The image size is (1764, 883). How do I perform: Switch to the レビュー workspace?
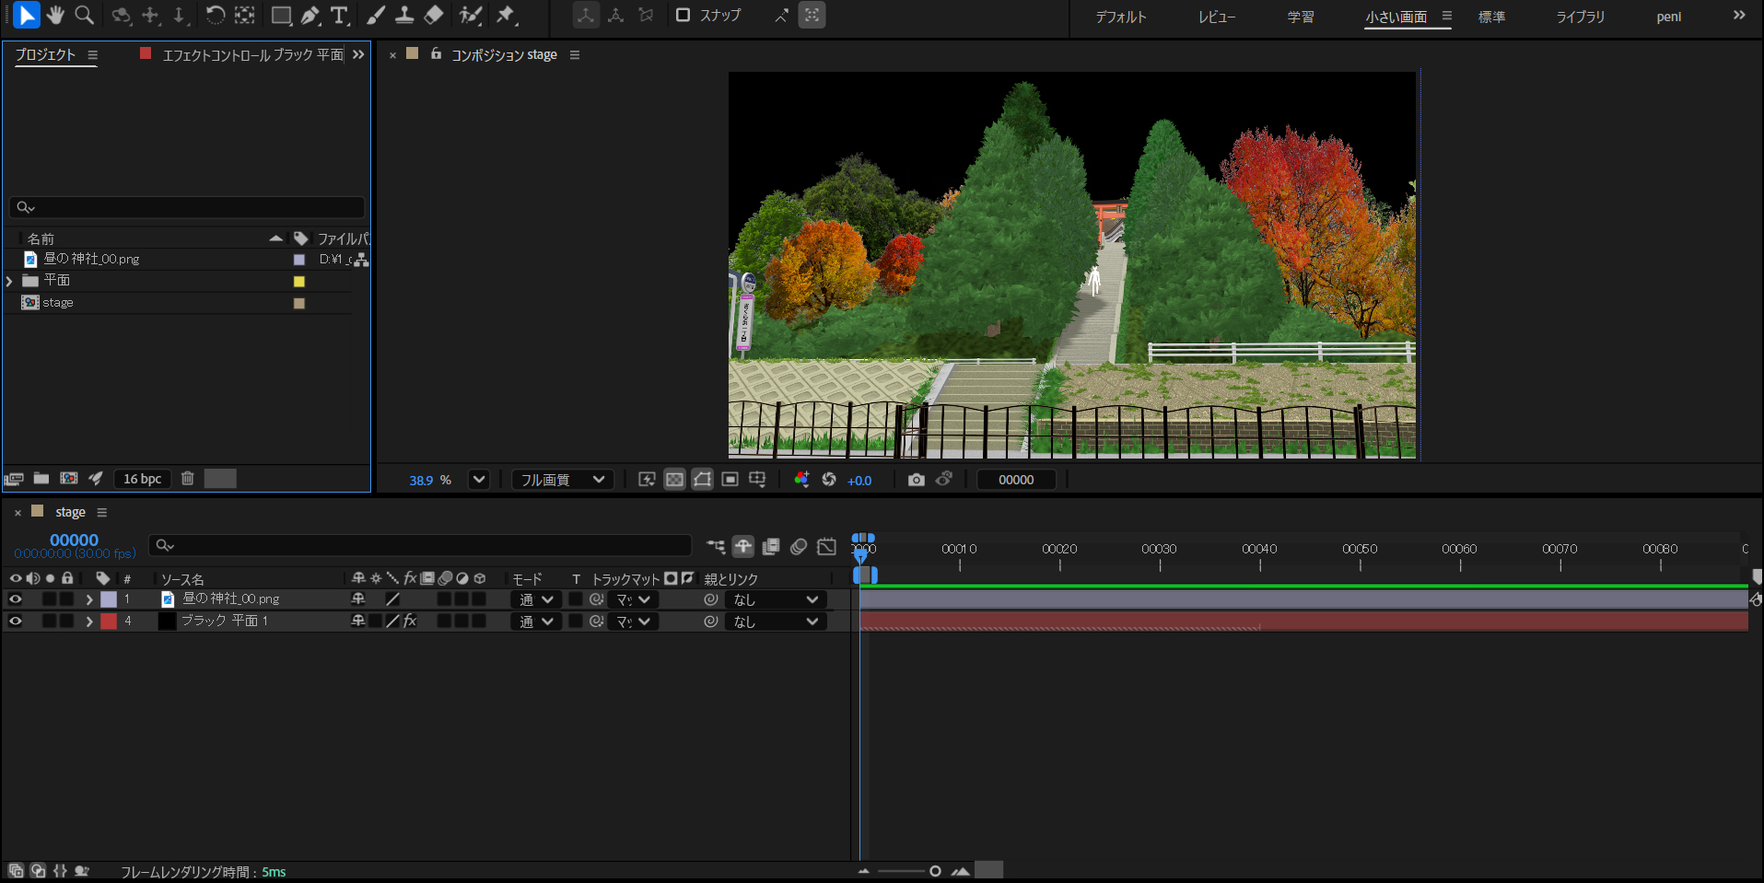(1216, 17)
